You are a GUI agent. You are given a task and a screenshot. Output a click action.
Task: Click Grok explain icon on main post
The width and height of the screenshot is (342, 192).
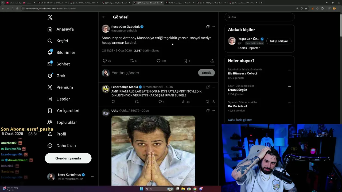point(208,27)
